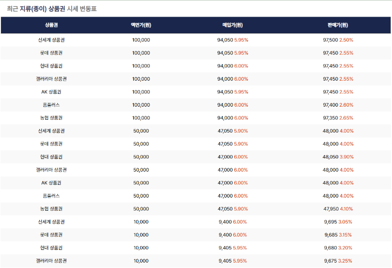Click the 상품권 column header
Screen dimensions: 392x268
coord(51,25)
